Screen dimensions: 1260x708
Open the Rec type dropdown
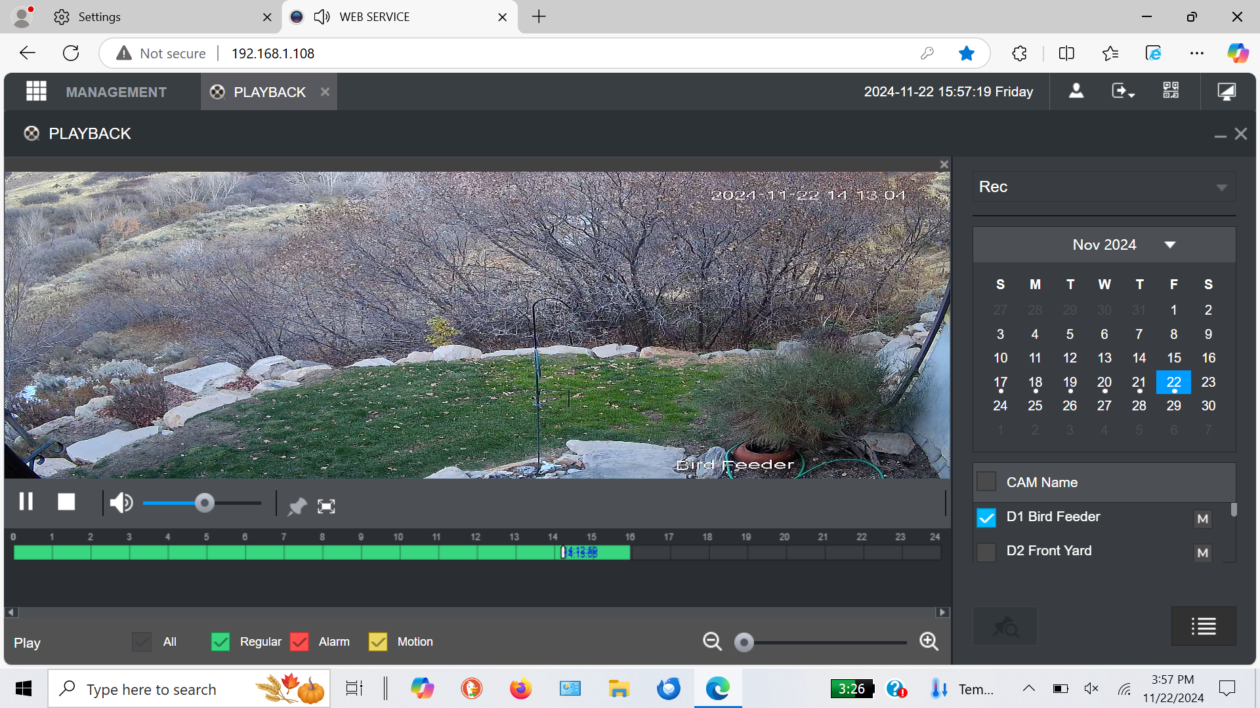[1104, 187]
